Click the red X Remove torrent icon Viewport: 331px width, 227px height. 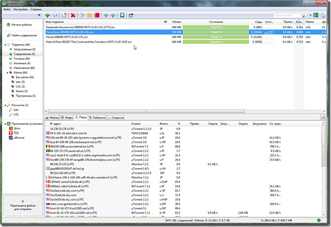click(x=73, y=15)
